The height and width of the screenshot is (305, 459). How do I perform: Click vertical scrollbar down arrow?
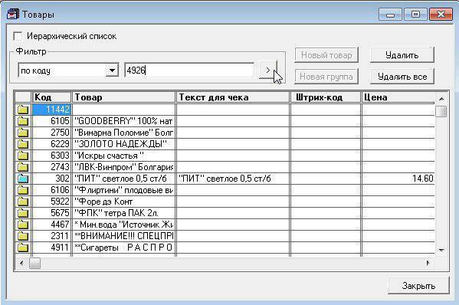[x=441, y=251]
